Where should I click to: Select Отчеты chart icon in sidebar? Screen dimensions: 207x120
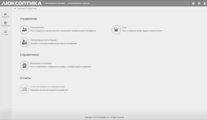(x=5, y=31)
